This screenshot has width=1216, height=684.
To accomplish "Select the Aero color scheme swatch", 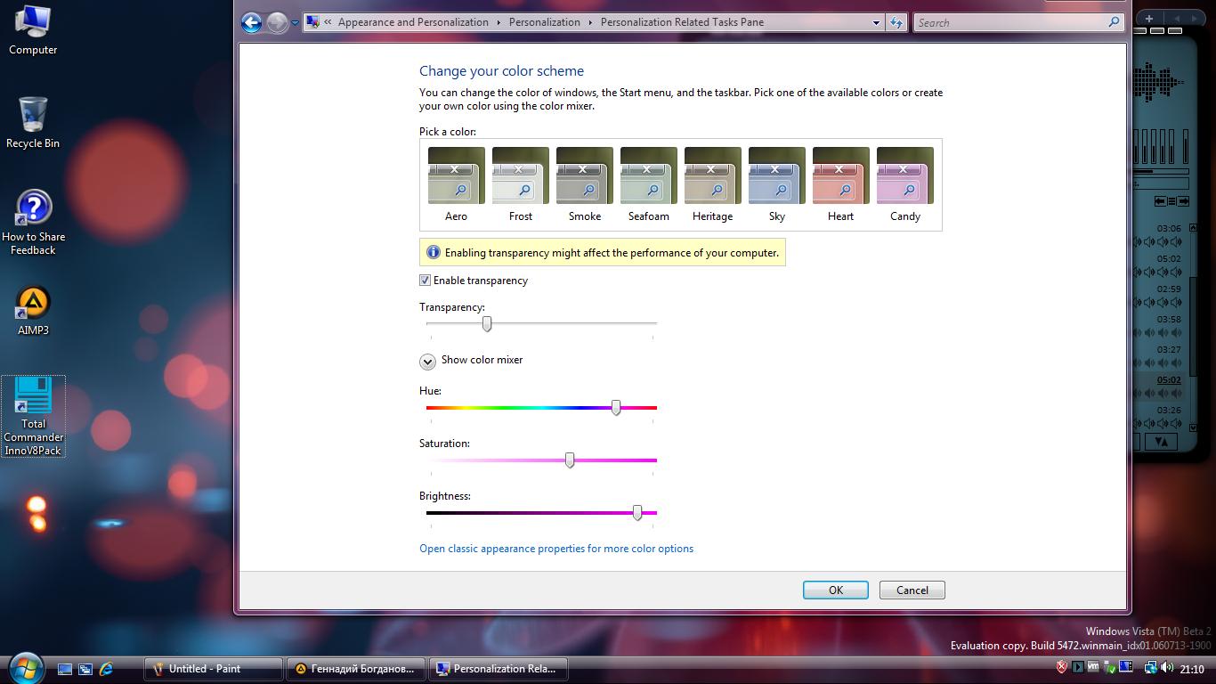I will [x=456, y=184].
